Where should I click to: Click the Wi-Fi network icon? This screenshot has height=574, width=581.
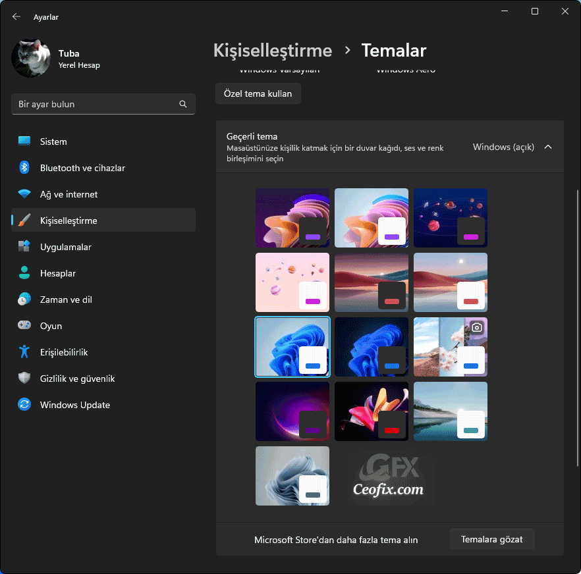click(x=24, y=194)
